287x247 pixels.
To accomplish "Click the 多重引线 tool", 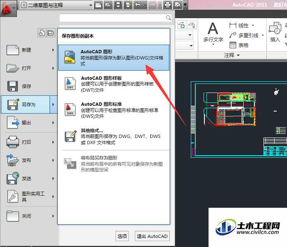I will pyautogui.click(x=244, y=35).
